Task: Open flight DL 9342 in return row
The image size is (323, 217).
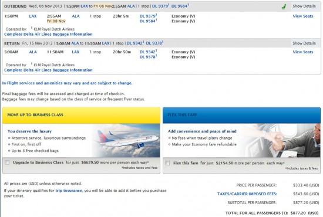Action: [x=148, y=52]
